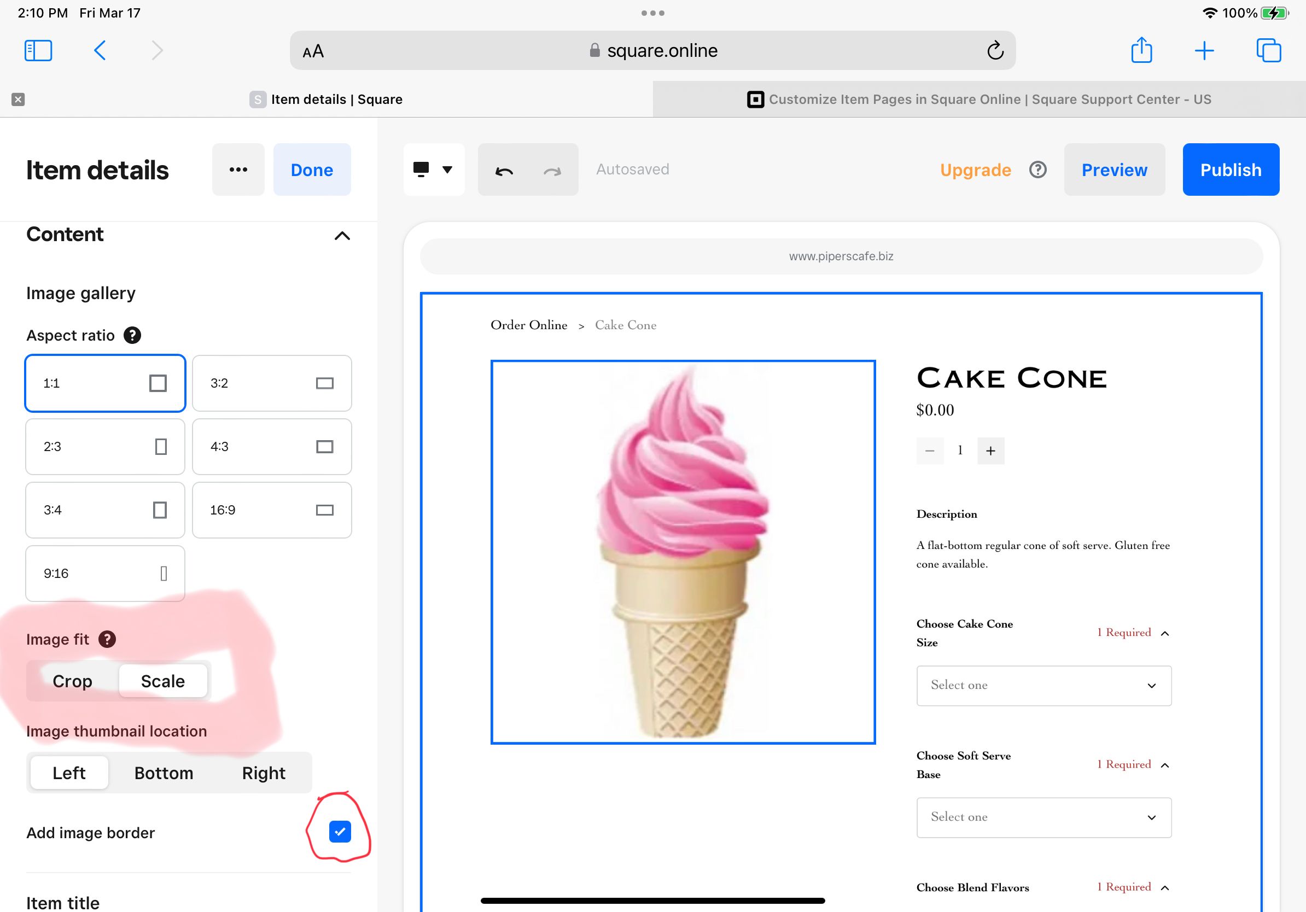Open Image fit help tooltip icon
The height and width of the screenshot is (912, 1306).
coord(107,640)
